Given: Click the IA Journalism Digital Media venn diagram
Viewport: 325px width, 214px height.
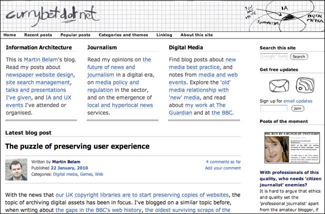Looking at the screenshot, I should tap(284, 16).
